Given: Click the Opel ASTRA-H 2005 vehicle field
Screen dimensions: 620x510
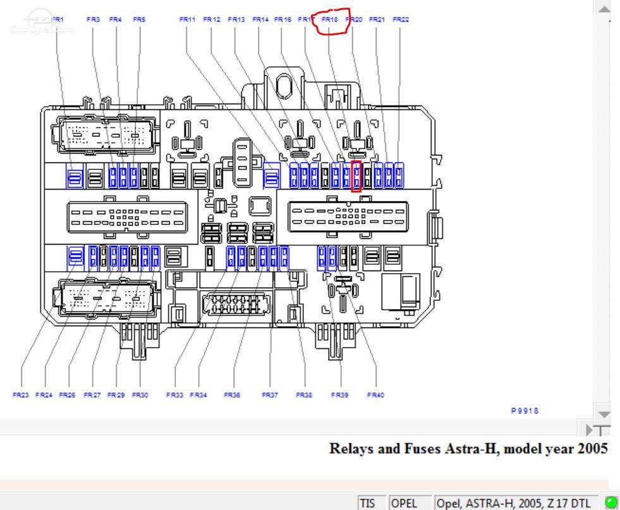Looking at the screenshot, I should coord(516,503).
